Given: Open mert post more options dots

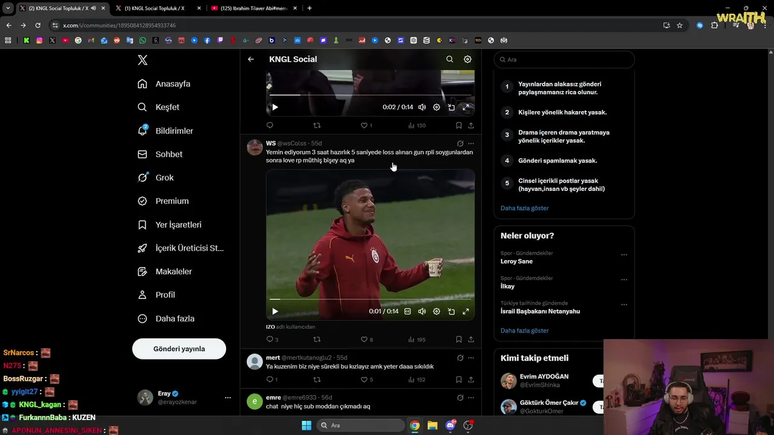Looking at the screenshot, I should (471, 358).
